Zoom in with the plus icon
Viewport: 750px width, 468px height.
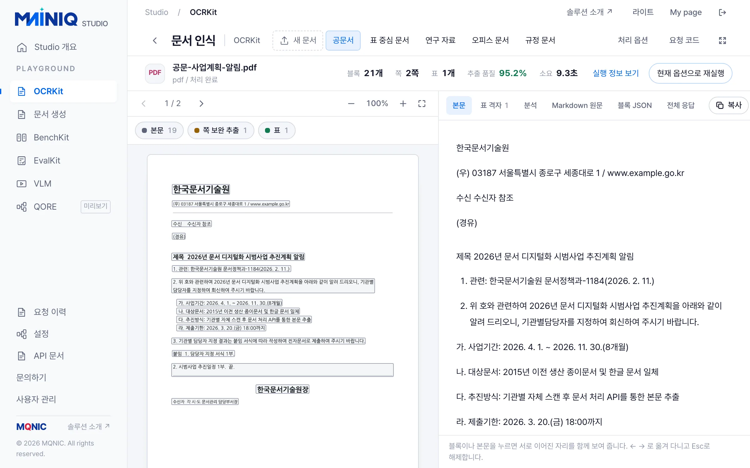[403, 104]
